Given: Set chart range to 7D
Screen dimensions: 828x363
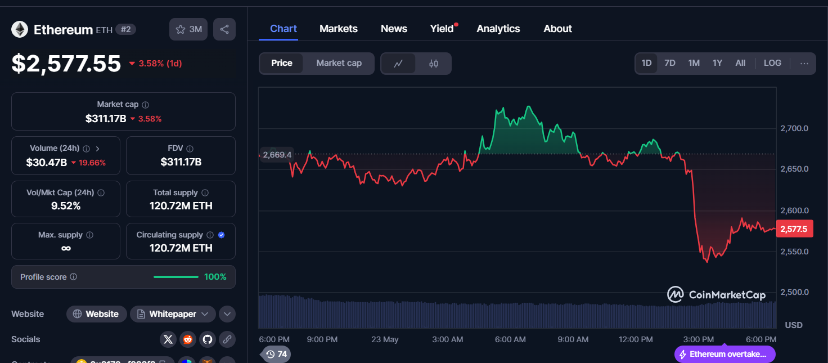Looking at the screenshot, I should click(x=670, y=63).
